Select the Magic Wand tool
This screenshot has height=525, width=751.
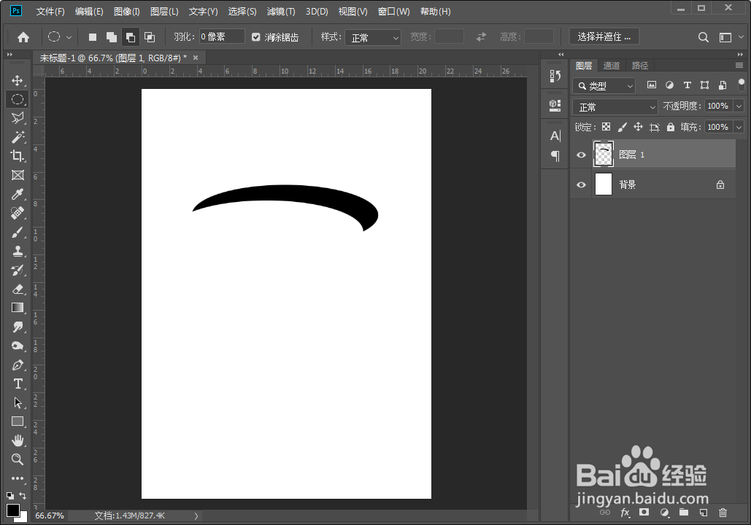coord(18,137)
